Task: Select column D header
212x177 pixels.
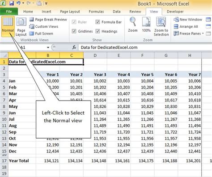Action: pos(95,55)
